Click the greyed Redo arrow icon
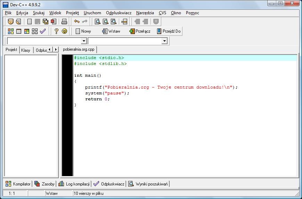This screenshot has width=302, height=199. (x=85, y=22)
